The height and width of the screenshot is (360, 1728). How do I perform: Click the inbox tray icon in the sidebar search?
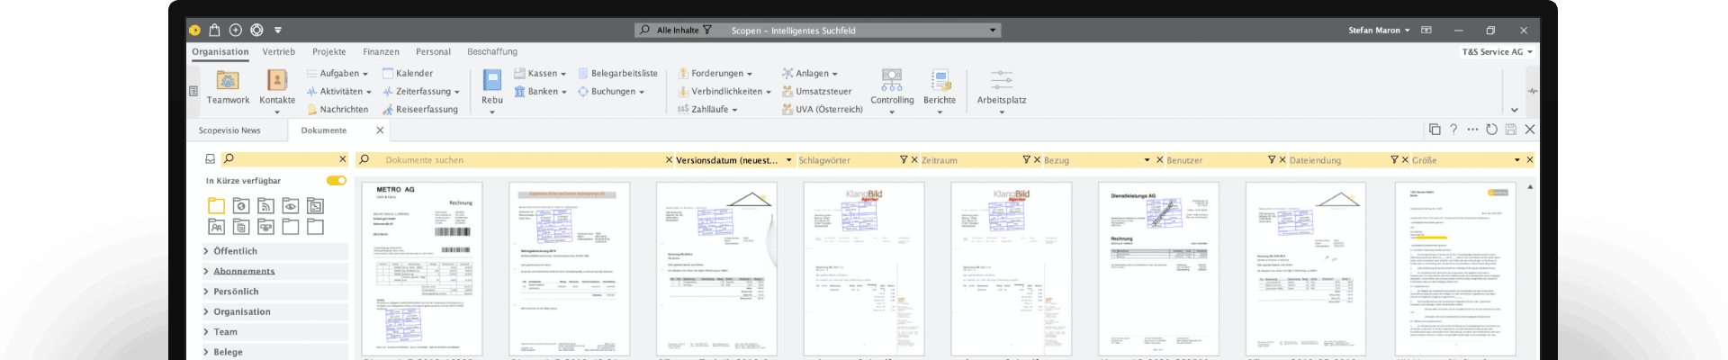pos(210,159)
